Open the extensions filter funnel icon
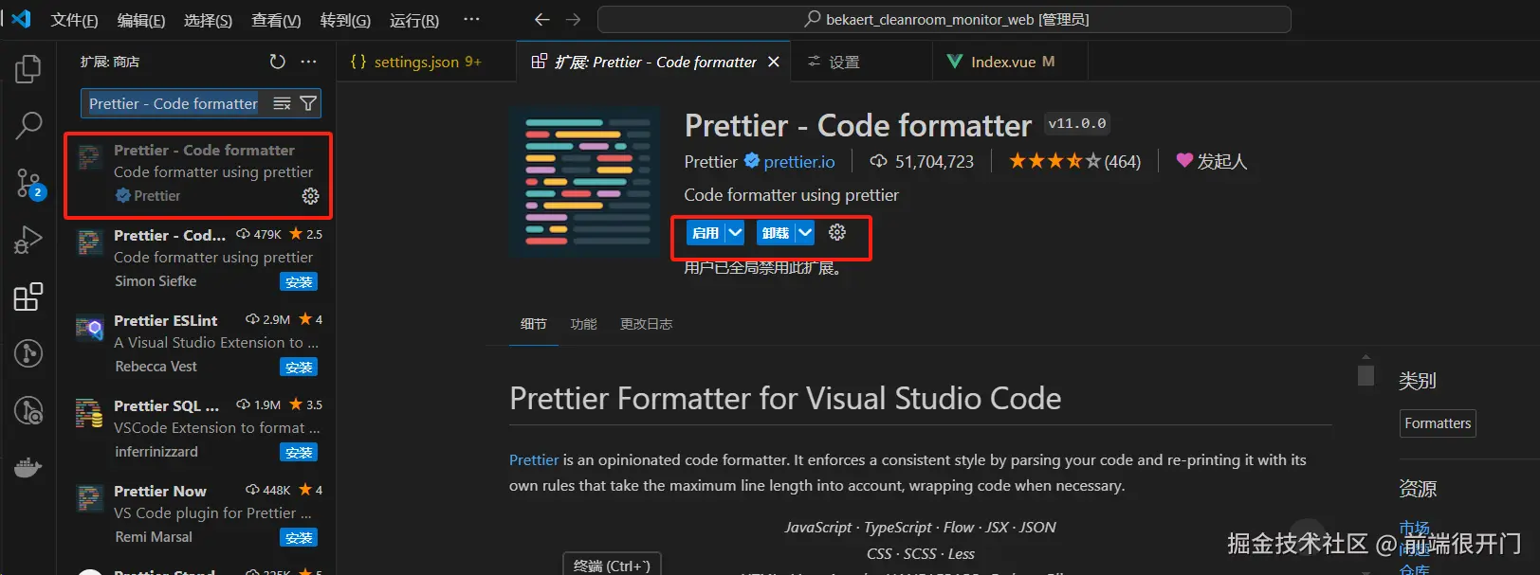Screen dimensions: 1540x575 click(x=308, y=103)
